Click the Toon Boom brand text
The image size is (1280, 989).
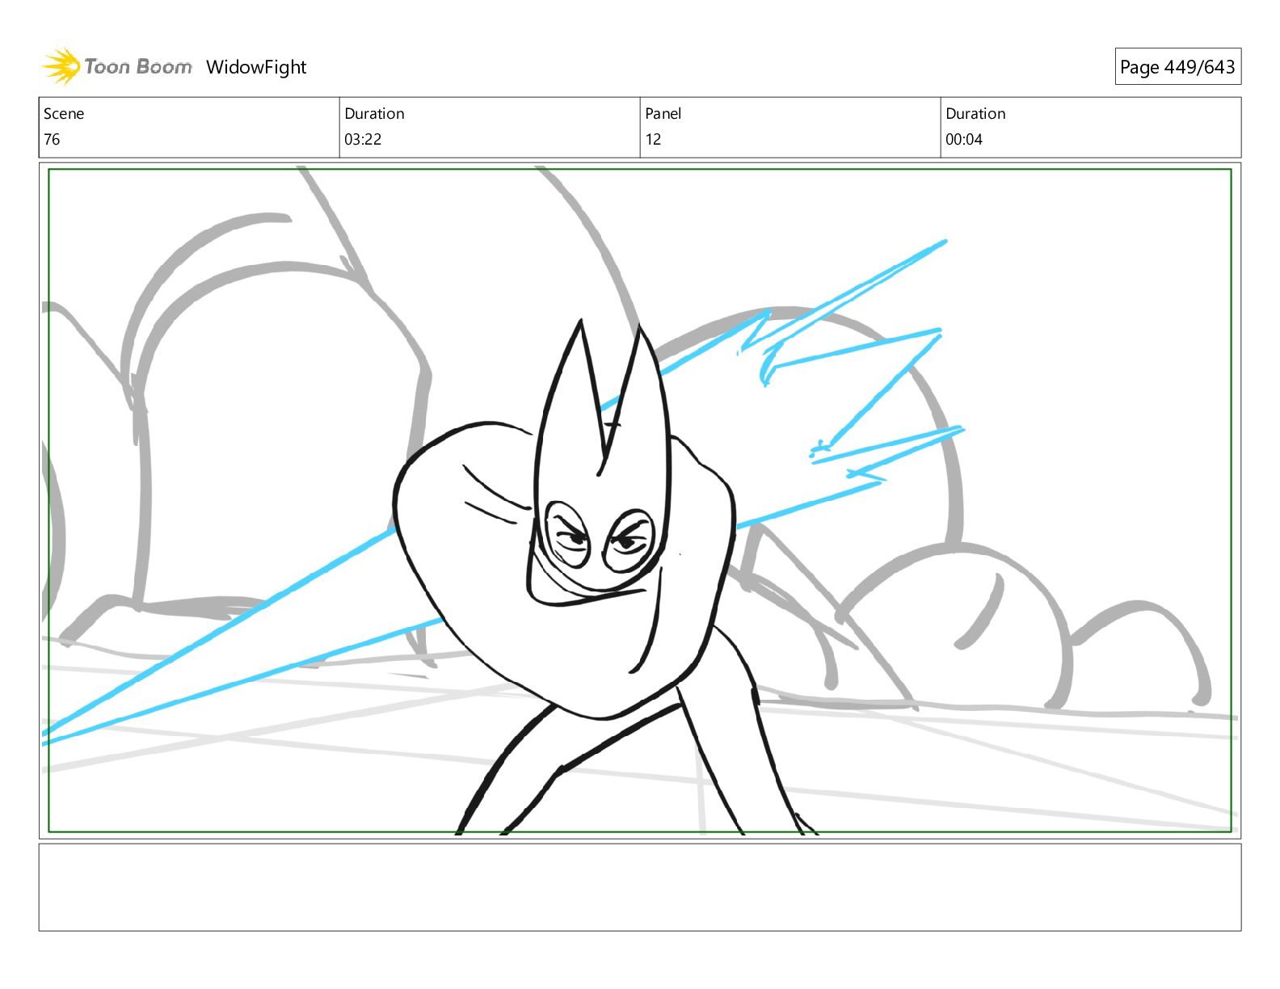coord(138,67)
